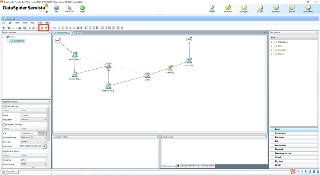Open the Align menu

click(x=25, y=23)
